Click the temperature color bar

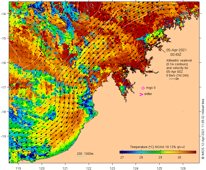[158, 152]
